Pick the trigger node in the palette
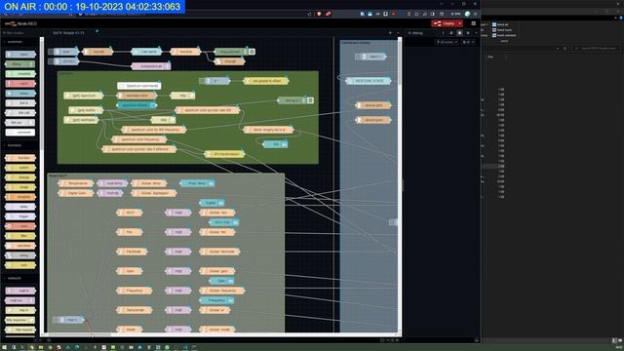This screenshot has height=351, width=624. click(20, 216)
